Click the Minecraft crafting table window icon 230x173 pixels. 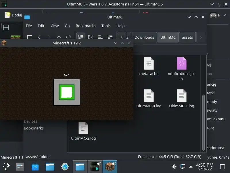coord(4,43)
